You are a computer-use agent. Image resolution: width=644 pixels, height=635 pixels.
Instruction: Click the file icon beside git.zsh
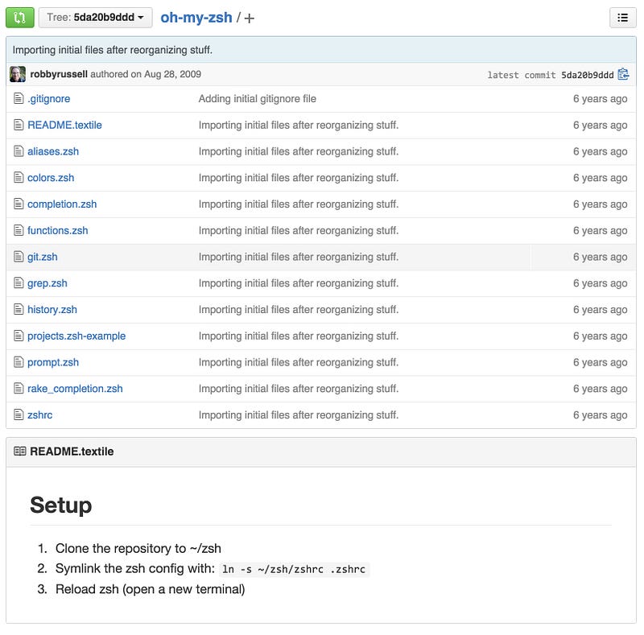[19, 257]
